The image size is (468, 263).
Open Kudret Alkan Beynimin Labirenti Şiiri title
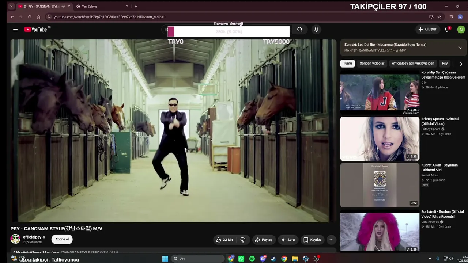[439, 168]
